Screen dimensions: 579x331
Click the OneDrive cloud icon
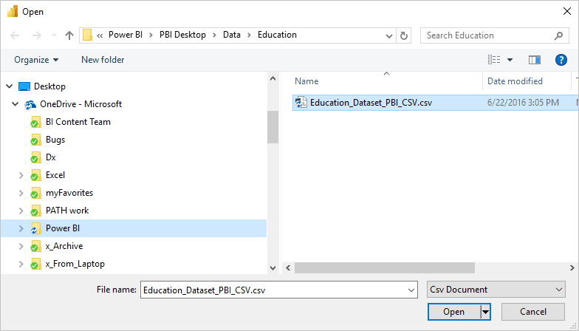click(30, 105)
